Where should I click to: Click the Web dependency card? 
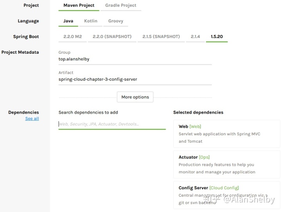click(x=227, y=134)
